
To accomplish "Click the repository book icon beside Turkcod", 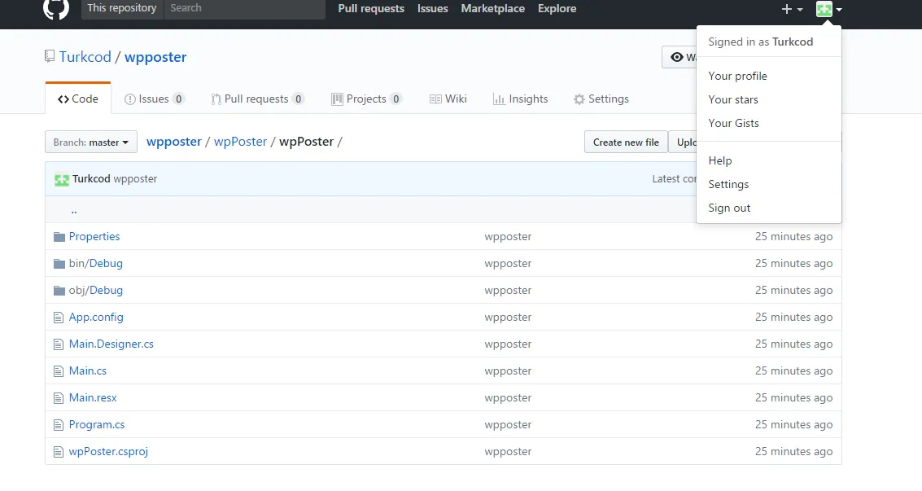I will [50, 56].
